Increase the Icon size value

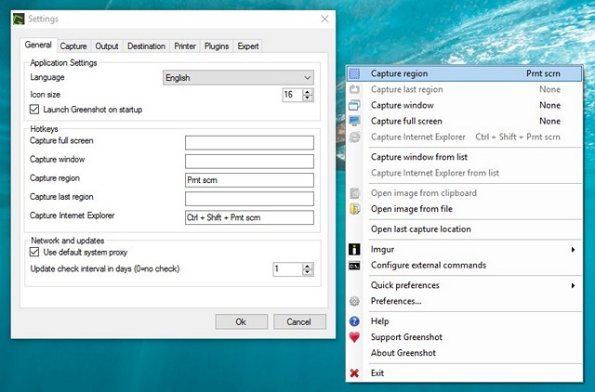point(308,92)
